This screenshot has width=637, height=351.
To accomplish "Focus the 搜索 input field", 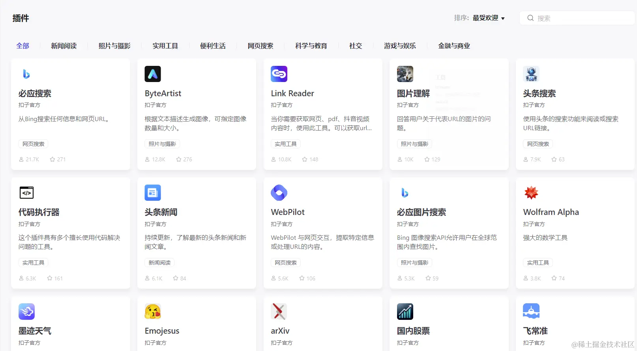I will click(577, 18).
